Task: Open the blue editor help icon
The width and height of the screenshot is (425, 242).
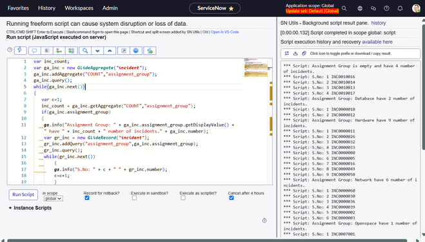Action: point(136,51)
